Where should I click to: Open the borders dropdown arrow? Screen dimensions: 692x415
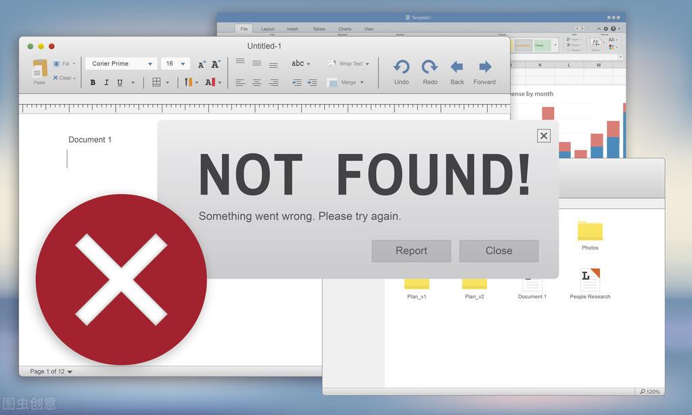(x=167, y=82)
